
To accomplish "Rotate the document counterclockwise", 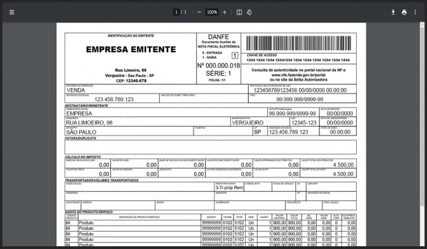I will 249,12.
